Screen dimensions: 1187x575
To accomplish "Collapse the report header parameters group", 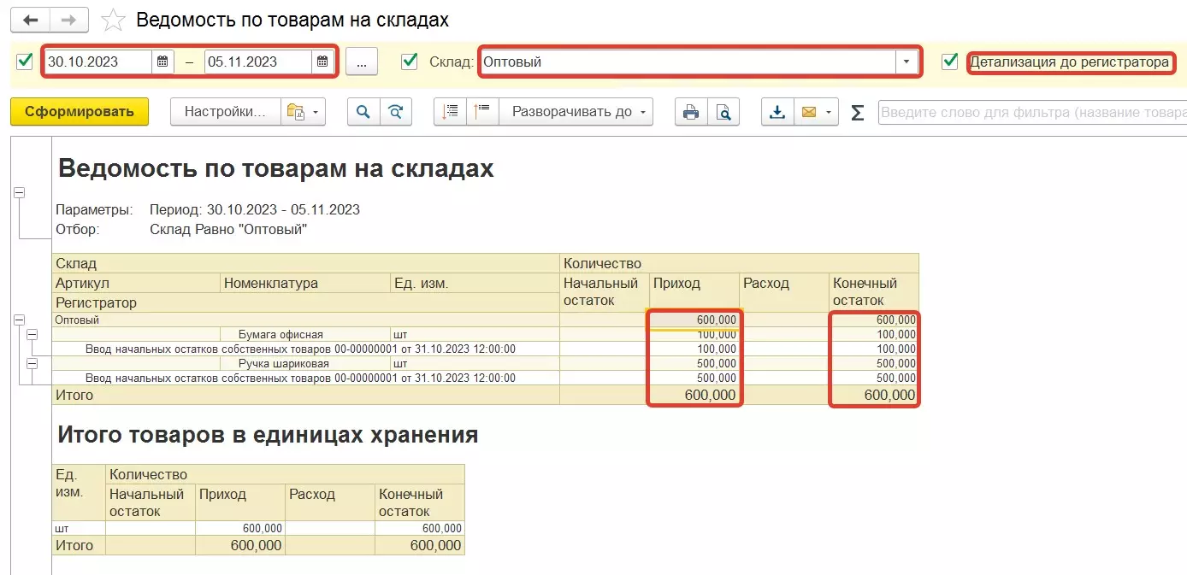I will [19, 194].
